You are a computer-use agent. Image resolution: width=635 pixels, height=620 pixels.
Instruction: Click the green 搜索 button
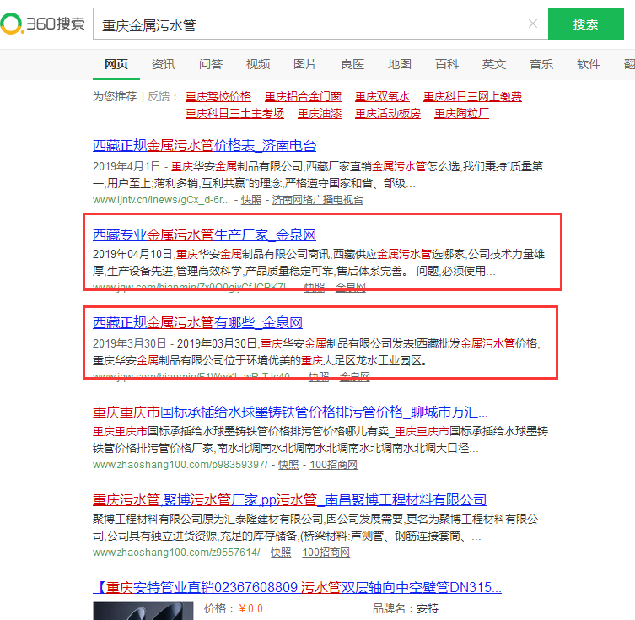[585, 24]
